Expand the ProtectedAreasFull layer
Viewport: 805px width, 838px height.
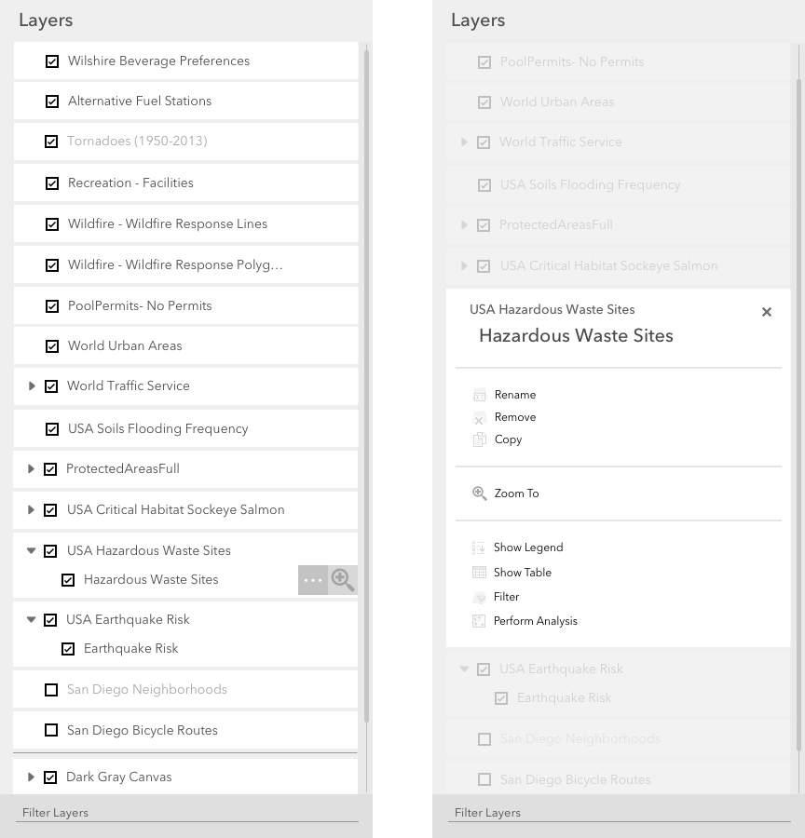click(32, 468)
